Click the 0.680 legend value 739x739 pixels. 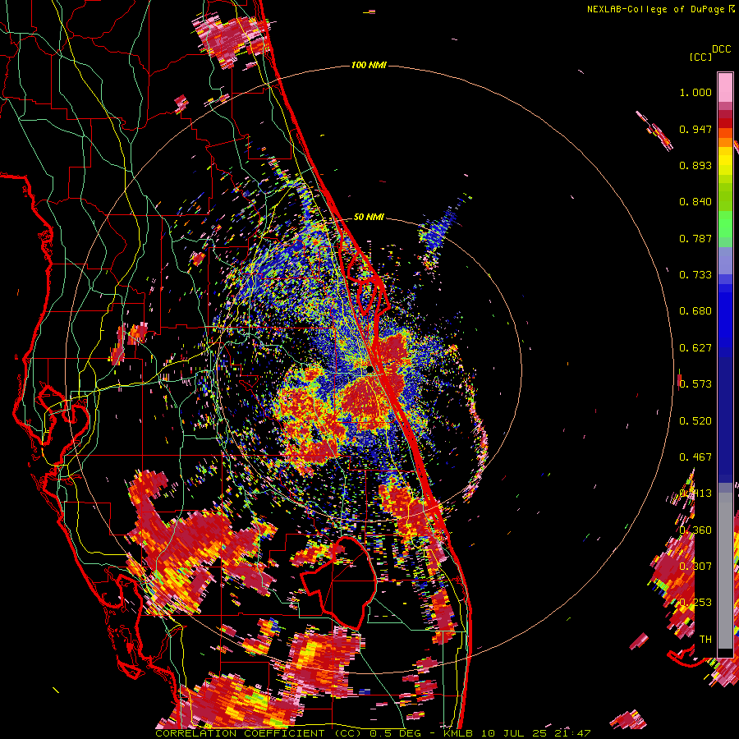(695, 311)
